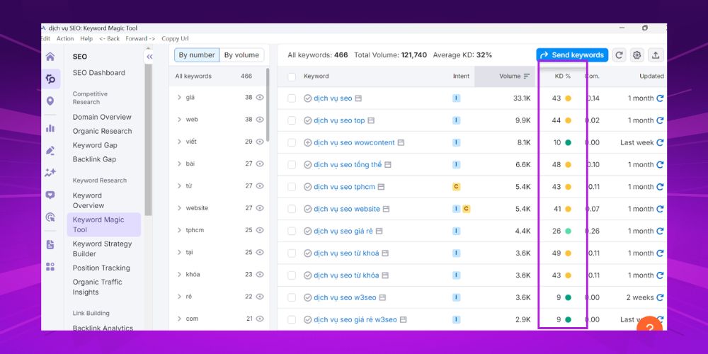Select the SEO toolkit sidebar icon

pos(50,79)
